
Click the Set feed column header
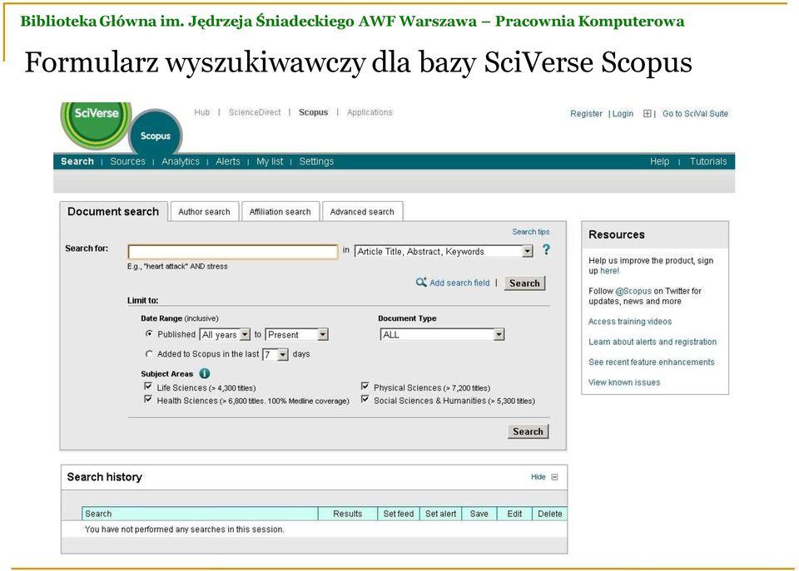pos(399,514)
